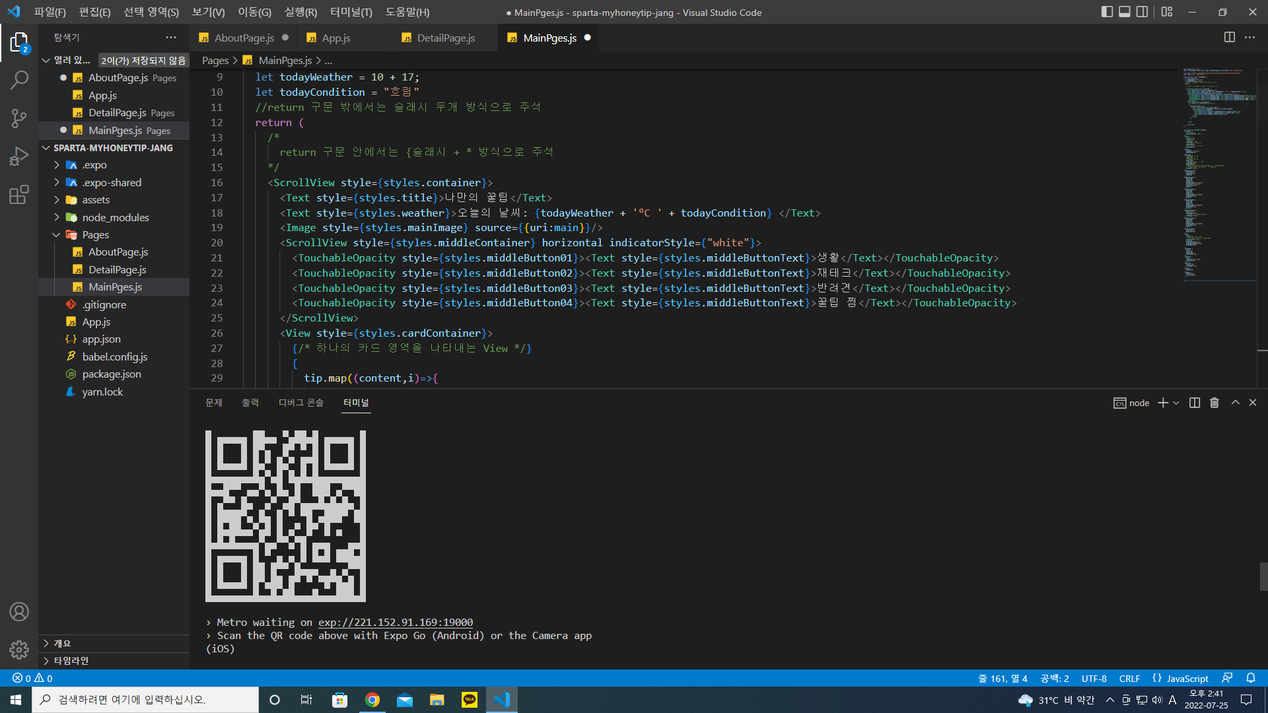Screen dimensions: 1268x713
Task: Maximize the terminal panel size
Action: click(1235, 403)
